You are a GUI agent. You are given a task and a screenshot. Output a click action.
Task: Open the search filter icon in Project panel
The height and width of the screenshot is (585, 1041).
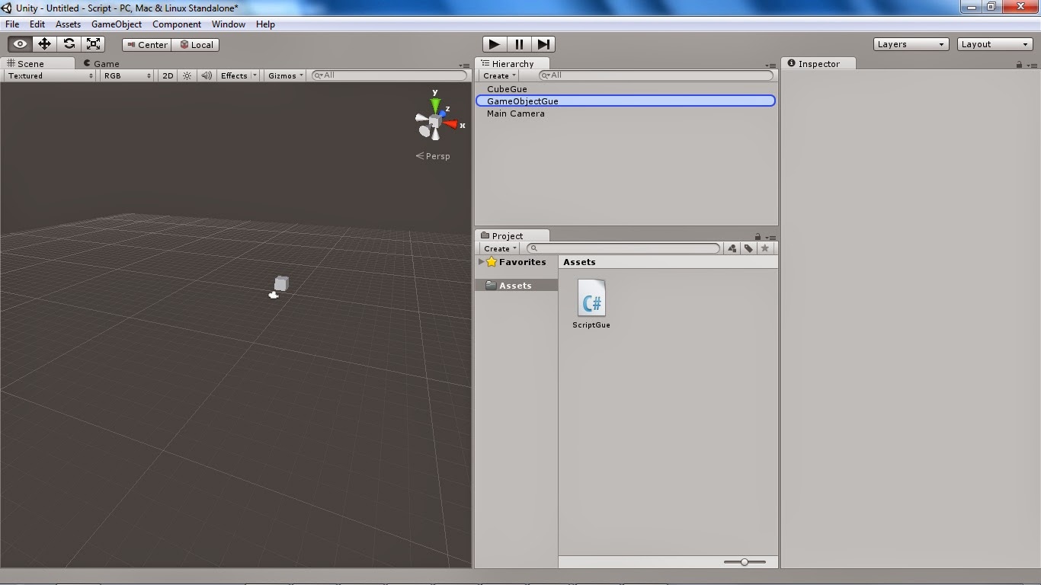click(x=731, y=248)
